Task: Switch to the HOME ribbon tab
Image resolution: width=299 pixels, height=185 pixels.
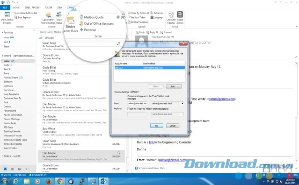Action: point(16,7)
